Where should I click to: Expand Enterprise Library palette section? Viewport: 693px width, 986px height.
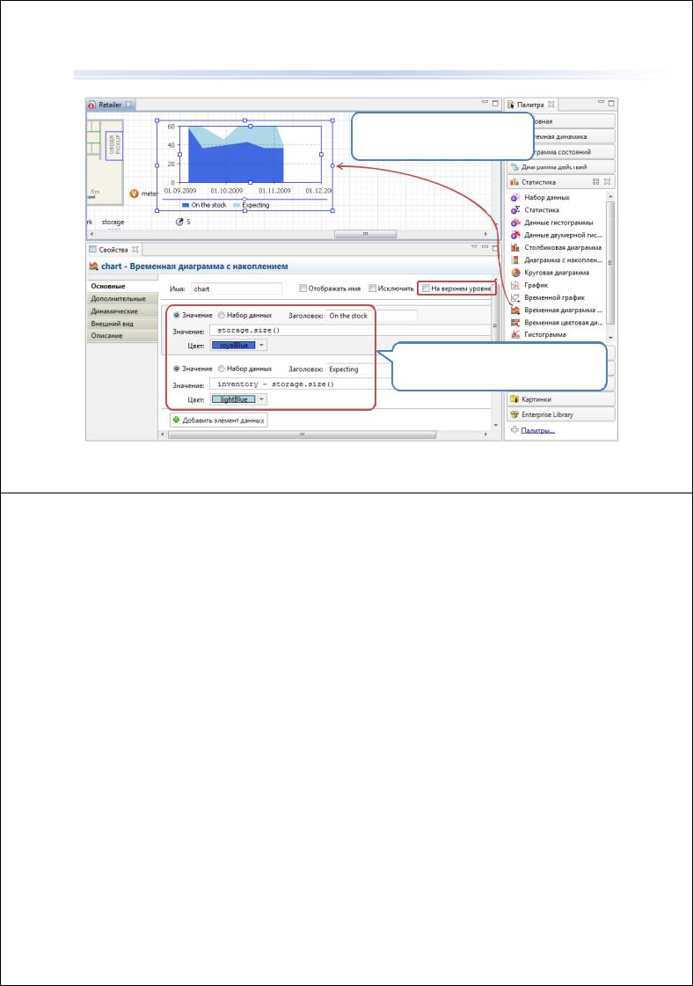pos(562,414)
